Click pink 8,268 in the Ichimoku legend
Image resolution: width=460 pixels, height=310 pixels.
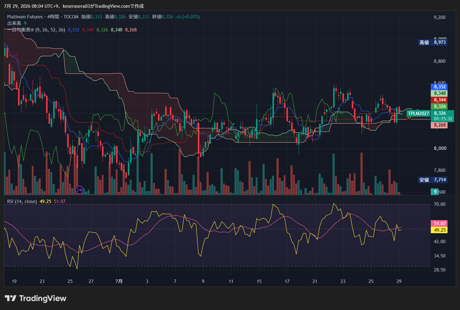point(131,30)
